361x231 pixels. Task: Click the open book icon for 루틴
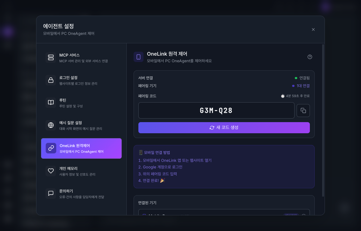[51, 103]
